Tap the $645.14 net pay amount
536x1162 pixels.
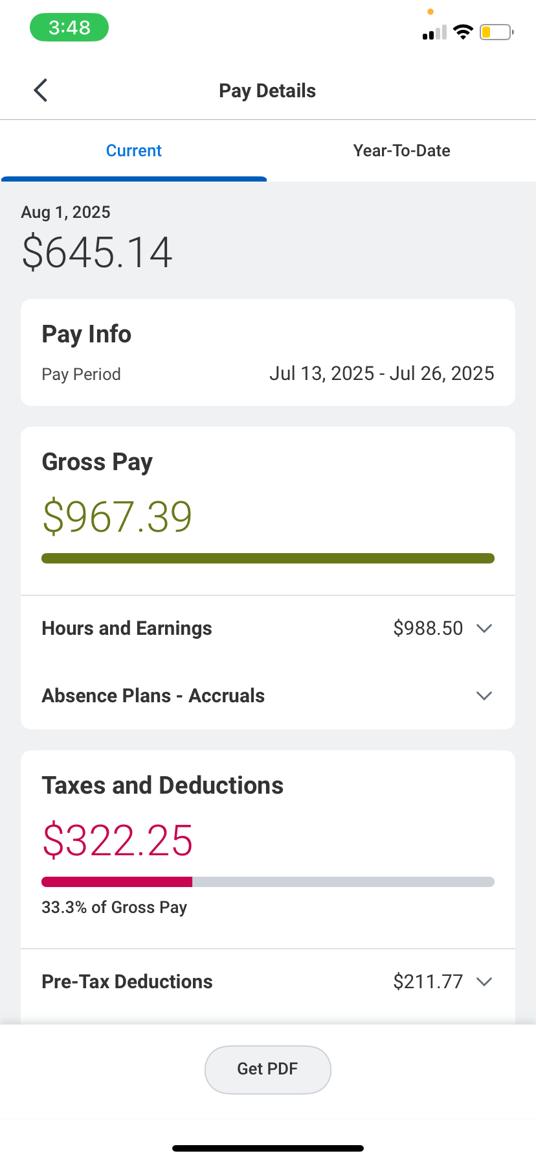tap(97, 252)
